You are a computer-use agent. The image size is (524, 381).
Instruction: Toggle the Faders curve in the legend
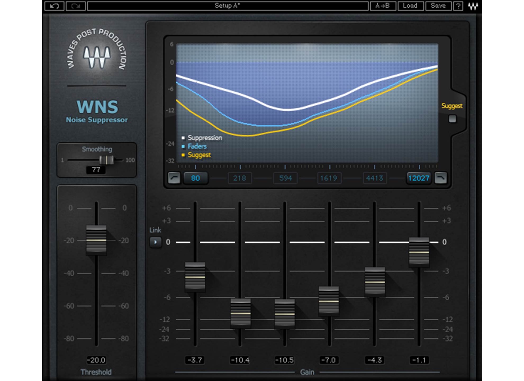click(197, 146)
